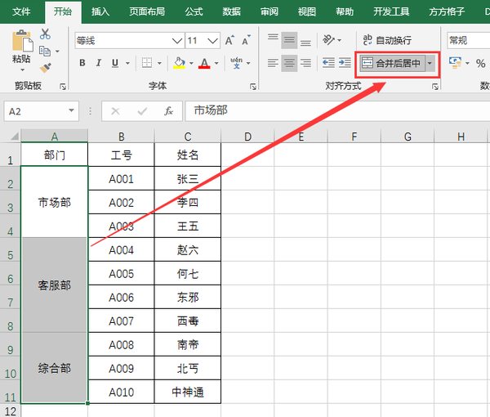This screenshot has height=417, width=490.
Task: Decrease font size with the smaller A icon
Action: pyautogui.click(x=247, y=40)
